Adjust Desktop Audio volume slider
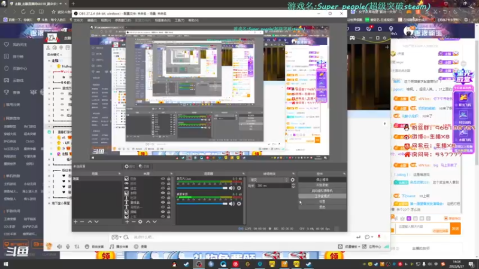The image size is (479, 269). pyautogui.click(x=202, y=203)
